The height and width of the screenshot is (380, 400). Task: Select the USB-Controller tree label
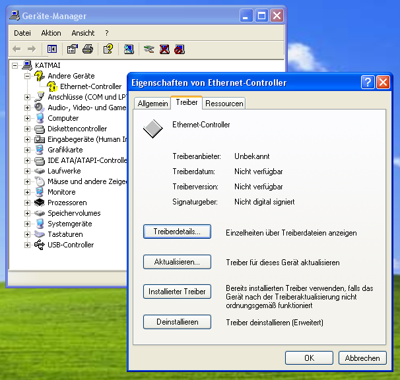[71, 245]
